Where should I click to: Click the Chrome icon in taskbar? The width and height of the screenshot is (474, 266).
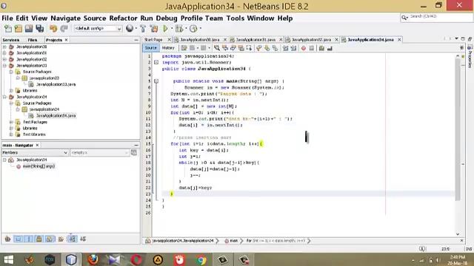[201, 259]
